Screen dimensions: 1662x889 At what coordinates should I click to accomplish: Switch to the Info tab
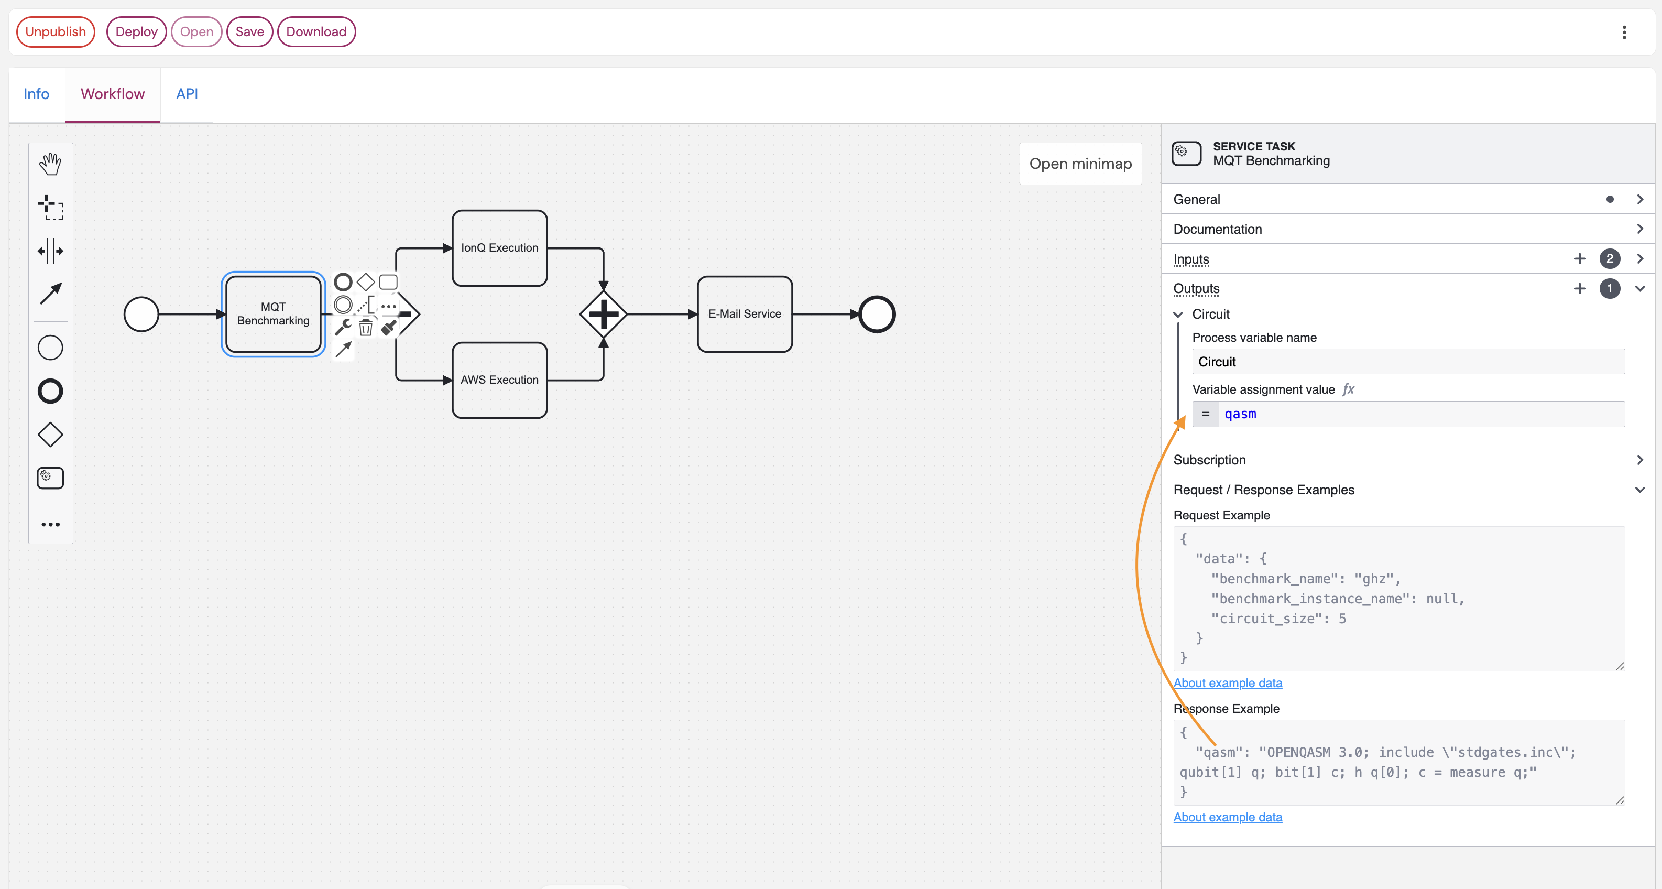[36, 94]
